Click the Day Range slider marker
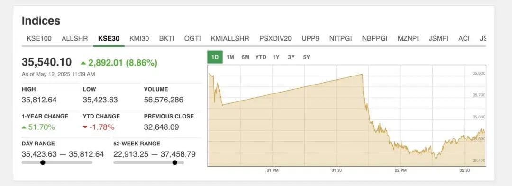The image size is (512, 186). click(43, 162)
